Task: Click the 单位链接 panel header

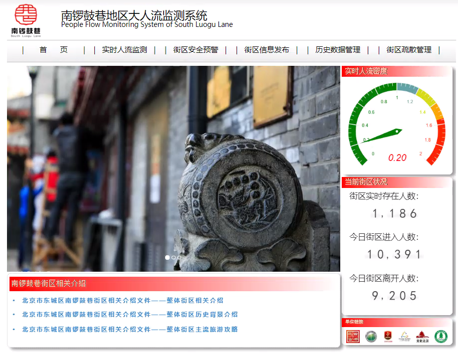Action: (397, 322)
